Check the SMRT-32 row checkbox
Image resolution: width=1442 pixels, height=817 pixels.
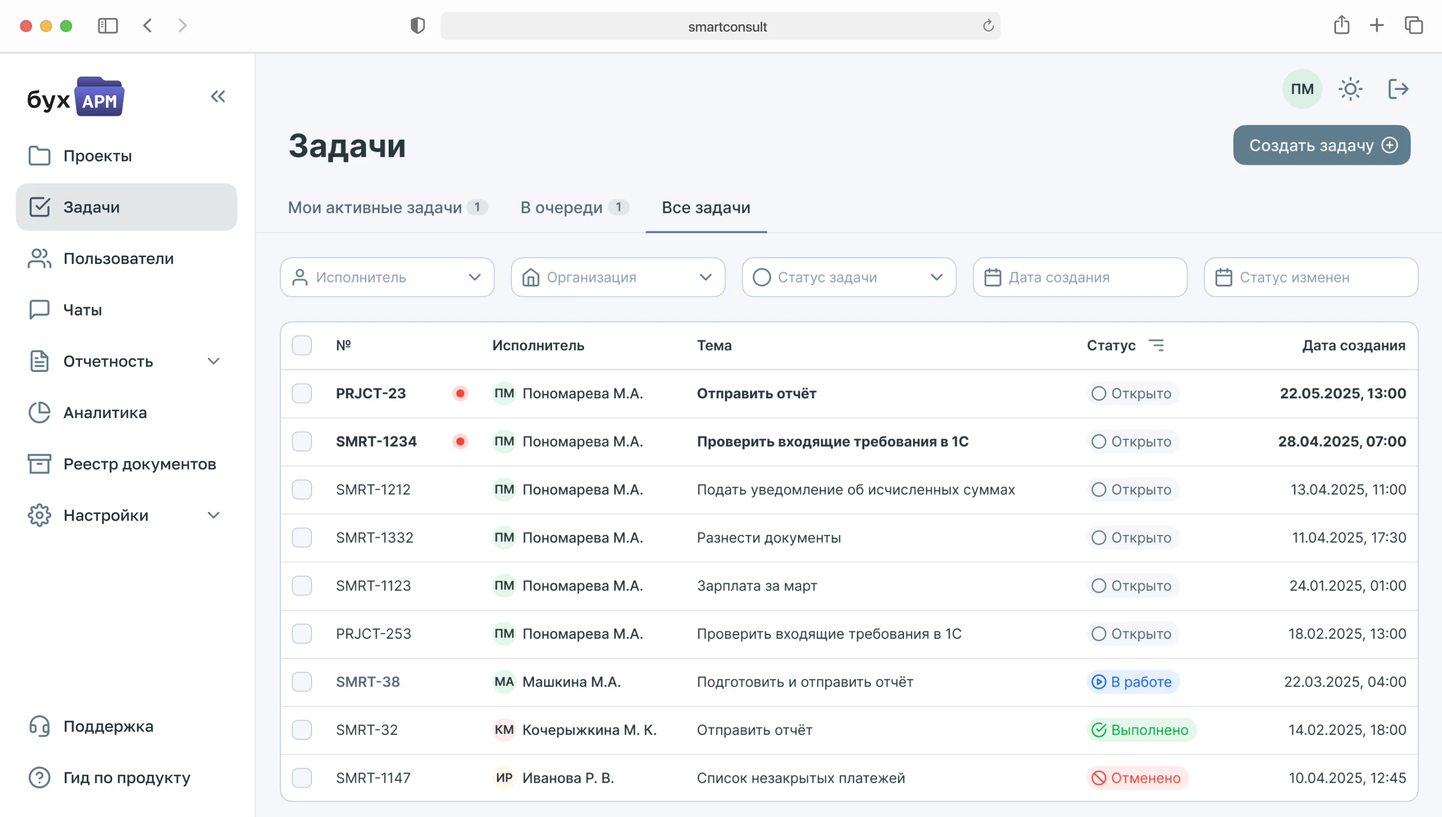click(x=302, y=730)
